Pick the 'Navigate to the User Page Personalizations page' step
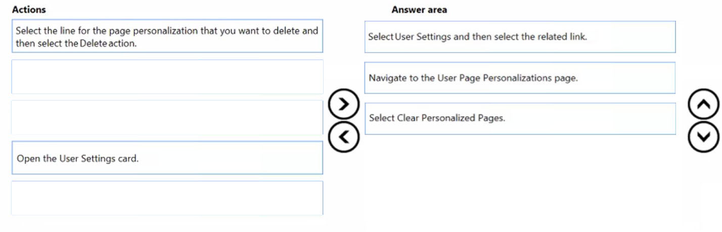This screenshot has width=722, height=232. coord(520,78)
